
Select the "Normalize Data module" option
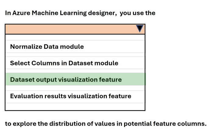click(47, 47)
